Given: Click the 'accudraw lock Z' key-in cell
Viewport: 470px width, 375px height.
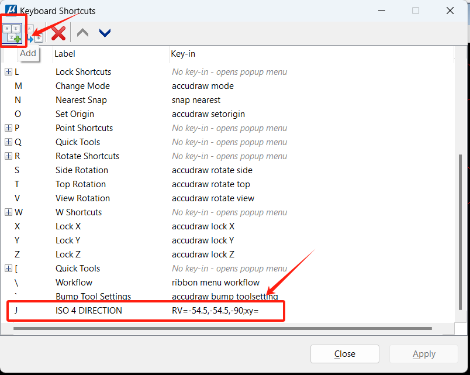Looking at the screenshot, I should coord(203,254).
